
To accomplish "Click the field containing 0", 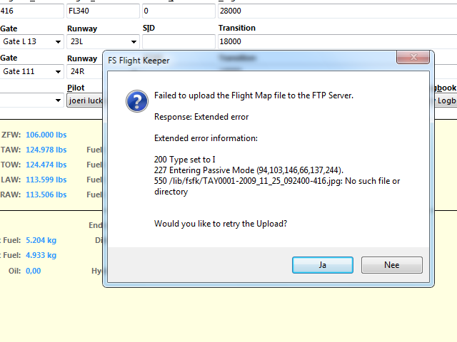I will click(179, 11).
